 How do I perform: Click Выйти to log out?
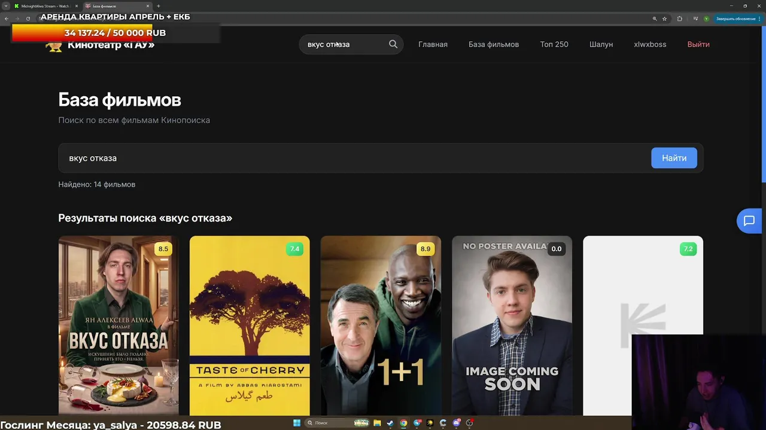coord(698,44)
